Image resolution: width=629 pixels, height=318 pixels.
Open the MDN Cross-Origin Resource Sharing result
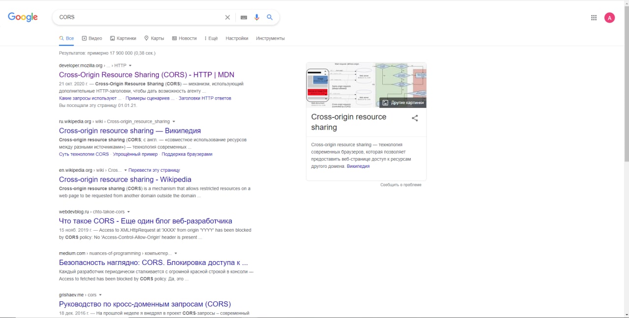146,75
